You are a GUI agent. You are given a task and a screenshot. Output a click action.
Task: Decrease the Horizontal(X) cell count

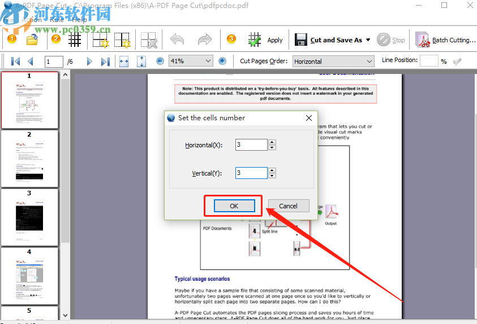click(x=272, y=147)
